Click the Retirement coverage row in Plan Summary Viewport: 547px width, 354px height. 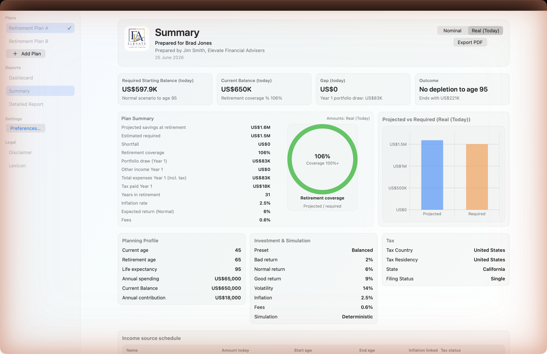[196, 152]
